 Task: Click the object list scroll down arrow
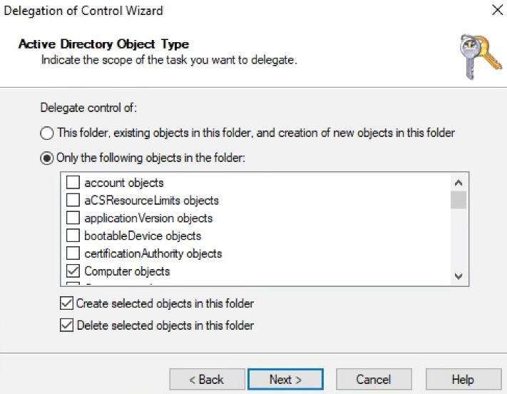[x=459, y=276]
